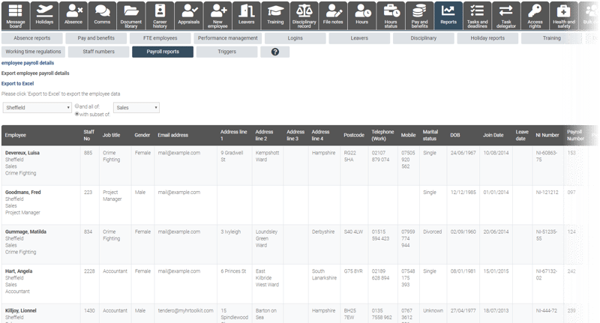Switch to the FTE employees tab
Screen dimensions: 600x323
point(160,38)
